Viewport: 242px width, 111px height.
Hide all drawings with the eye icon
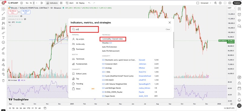coord(3,74)
